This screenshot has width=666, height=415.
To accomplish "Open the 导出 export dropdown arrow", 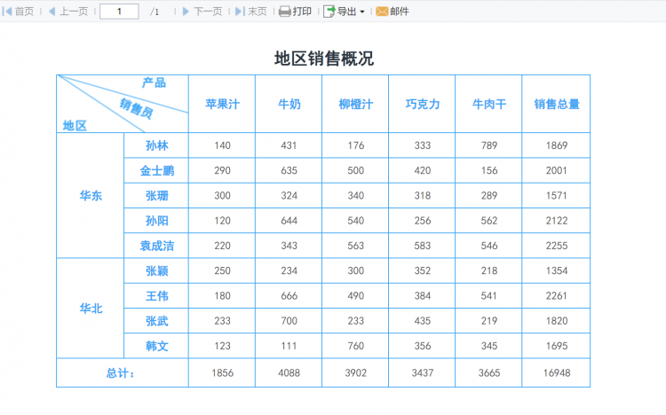I will click(x=362, y=12).
